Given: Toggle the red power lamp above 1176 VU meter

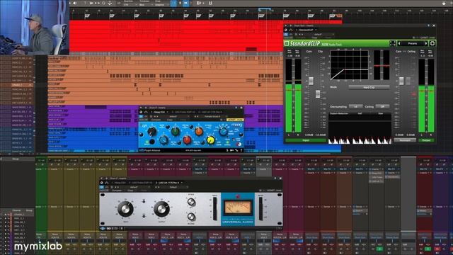Looking at the screenshot, I should point(238,197).
